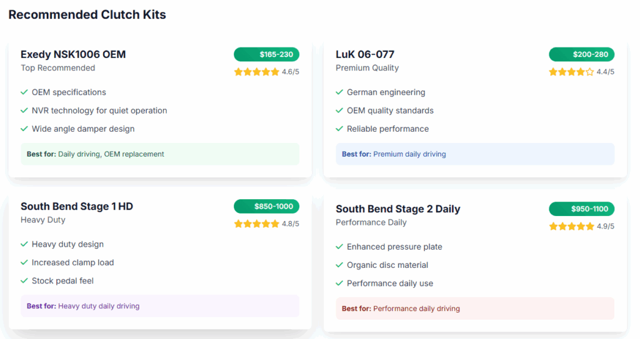Click the checkmark beside Enhanced pressure plate
Viewport: 640px width, 339px height.
(339, 247)
